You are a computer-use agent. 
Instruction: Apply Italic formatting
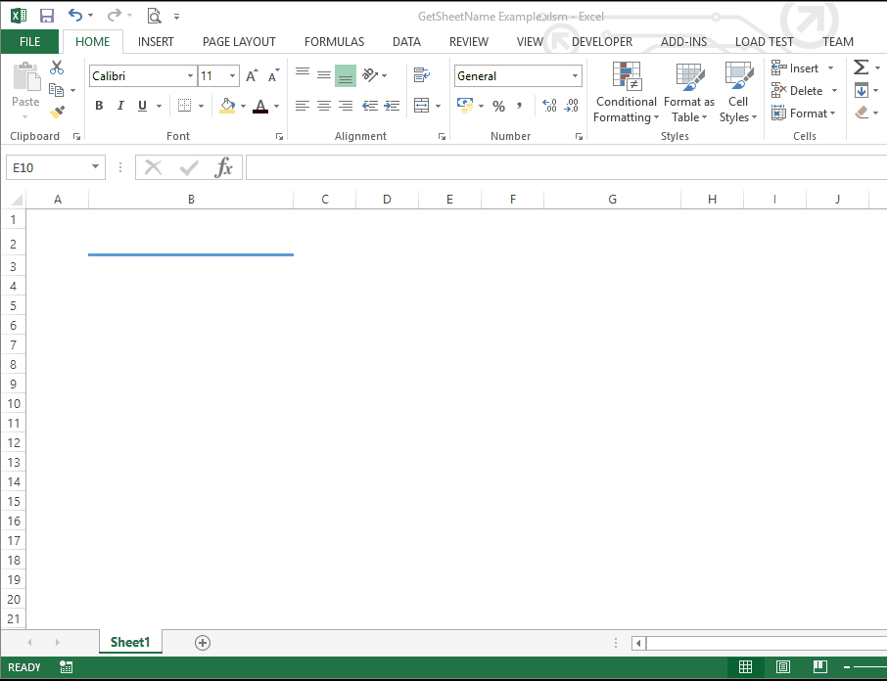pos(119,105)
